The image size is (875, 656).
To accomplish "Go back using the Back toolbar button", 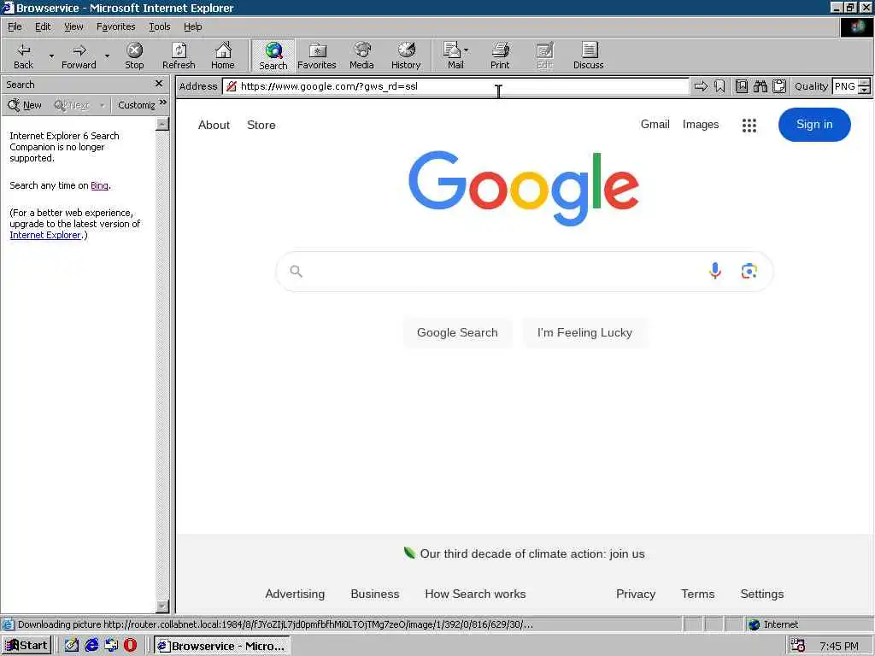I will pyautogui.click(x=23, y=56).
